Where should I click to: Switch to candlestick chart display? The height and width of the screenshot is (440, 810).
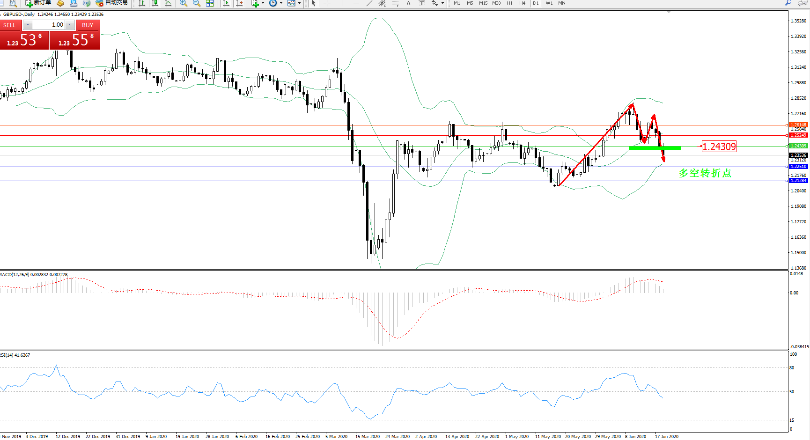tap(155, 3)
